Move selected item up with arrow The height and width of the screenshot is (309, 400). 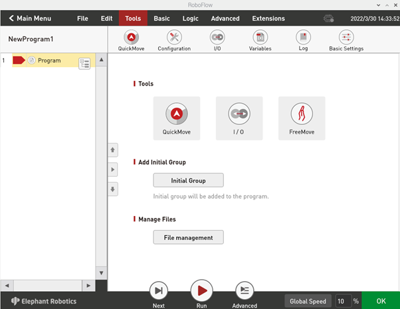[x=113, y=150]
